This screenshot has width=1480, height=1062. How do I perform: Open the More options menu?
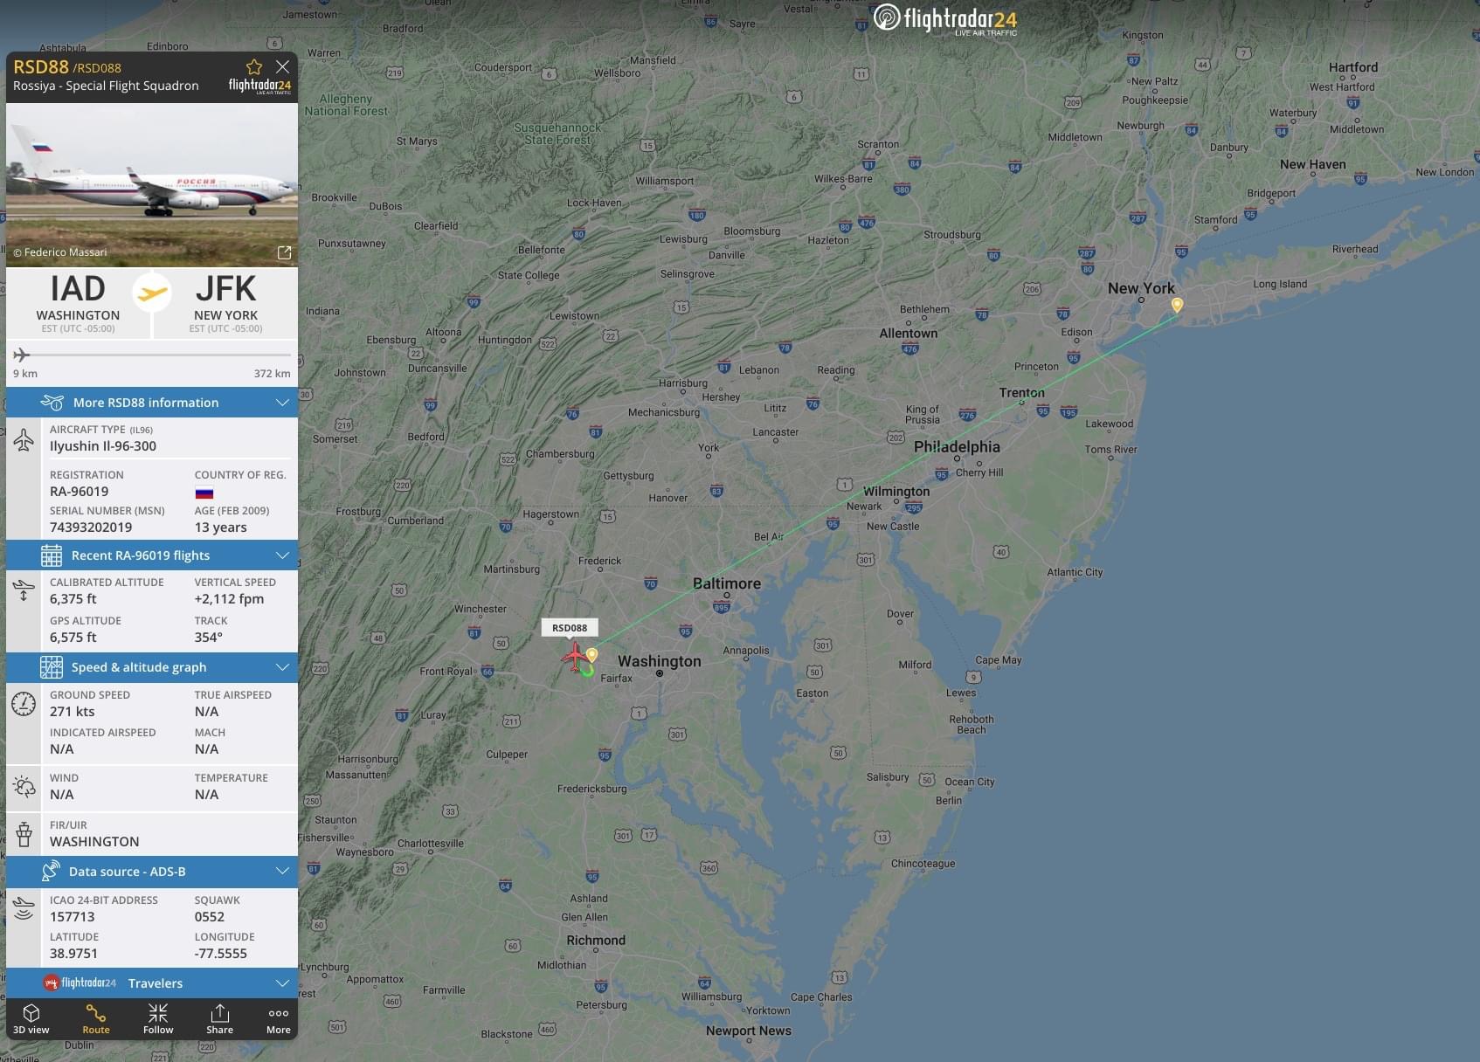tap(279, 1018)
